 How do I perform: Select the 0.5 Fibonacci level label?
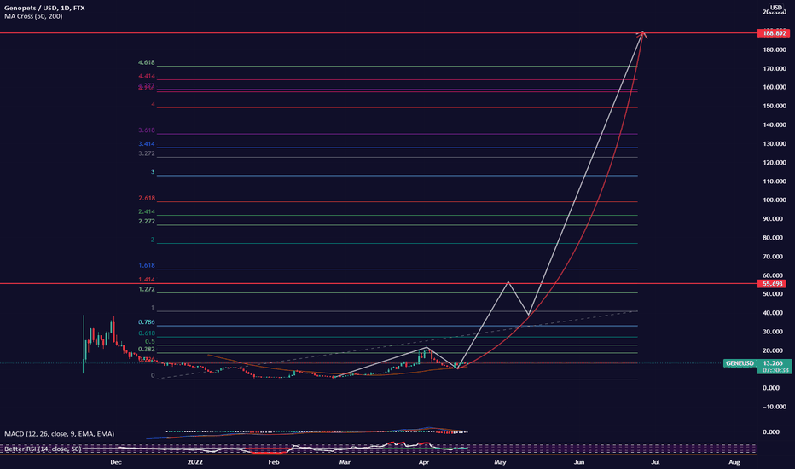coord(150,342)
